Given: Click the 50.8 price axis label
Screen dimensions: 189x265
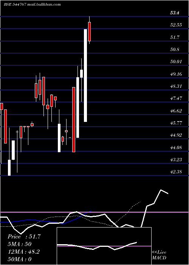Looking at the screenshot, I should point(175,50).
